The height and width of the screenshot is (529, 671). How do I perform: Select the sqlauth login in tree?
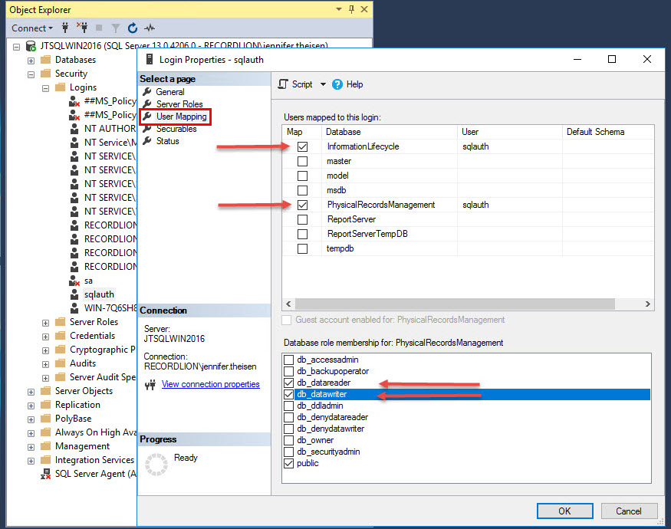[x=99, y=294]
